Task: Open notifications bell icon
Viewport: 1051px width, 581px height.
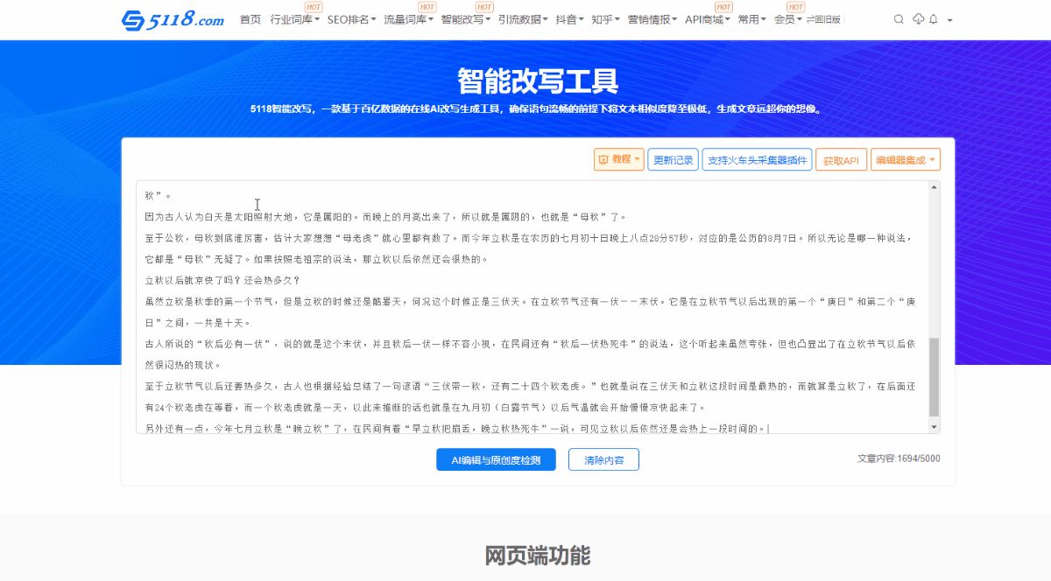Action: [934, 19]
